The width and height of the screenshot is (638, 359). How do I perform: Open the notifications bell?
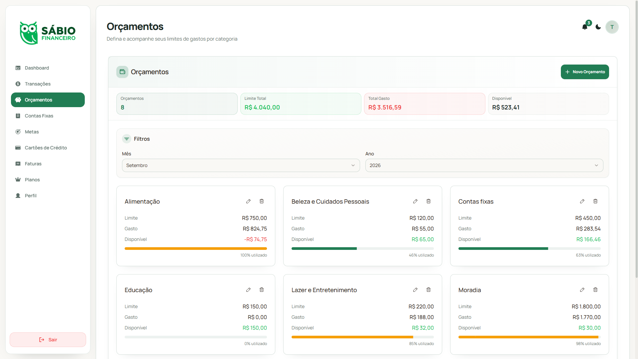585,27
